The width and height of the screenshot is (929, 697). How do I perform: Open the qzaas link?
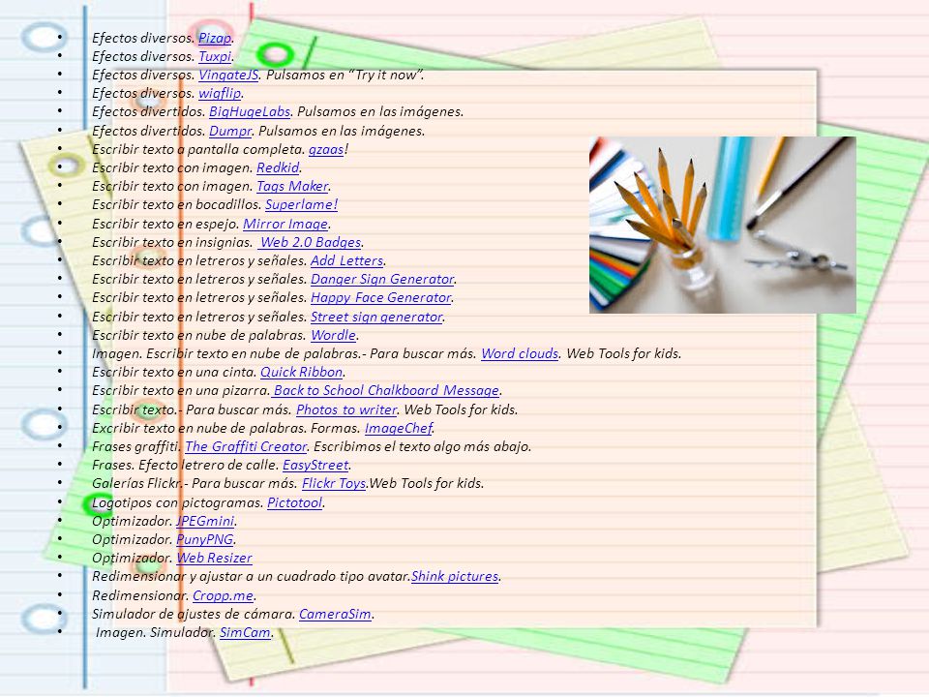point(326,149)
